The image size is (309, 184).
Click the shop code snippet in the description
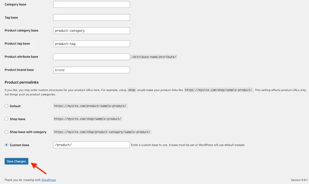[x=132, y=90]
